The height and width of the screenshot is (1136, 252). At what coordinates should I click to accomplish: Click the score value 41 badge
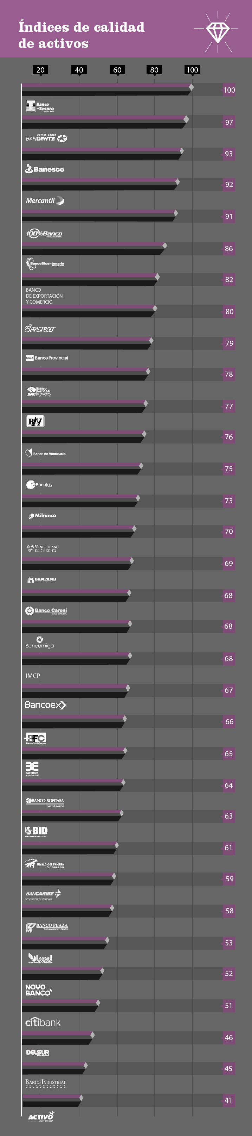click(x=229, y=1100)
